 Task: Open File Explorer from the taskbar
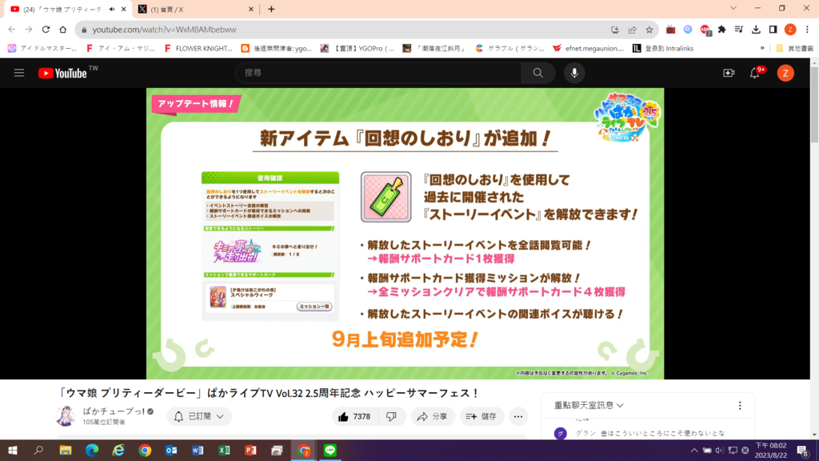click(66, 451)
